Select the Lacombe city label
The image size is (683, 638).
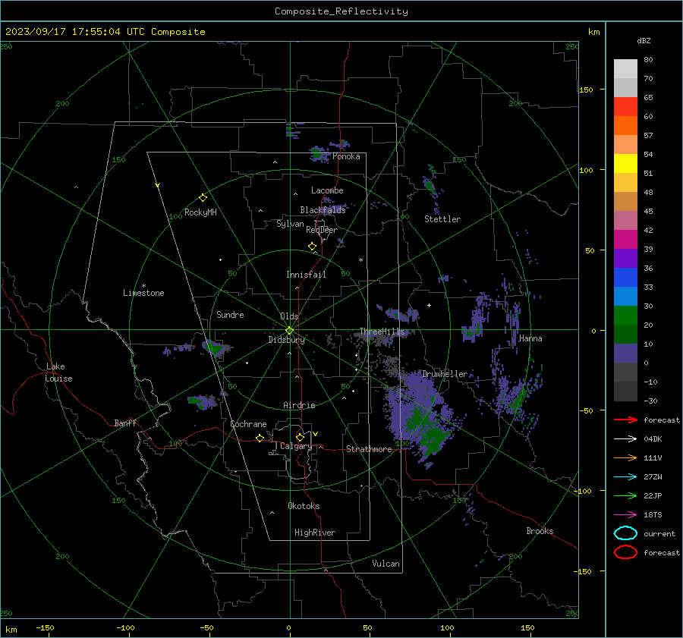point(327,190)
